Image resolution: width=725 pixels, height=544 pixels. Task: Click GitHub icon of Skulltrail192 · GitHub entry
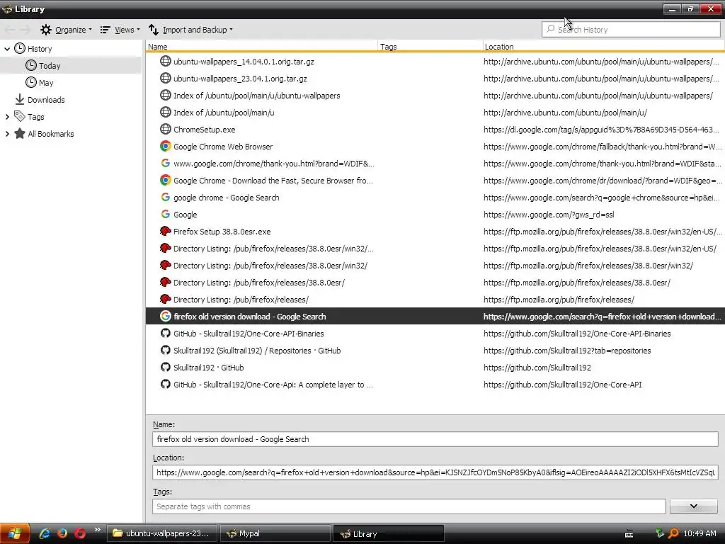[x=165, y=368]
